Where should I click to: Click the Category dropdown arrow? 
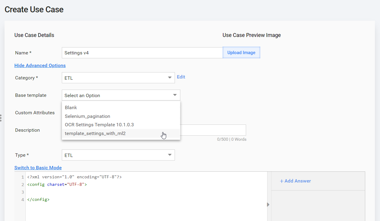point(170,78)
